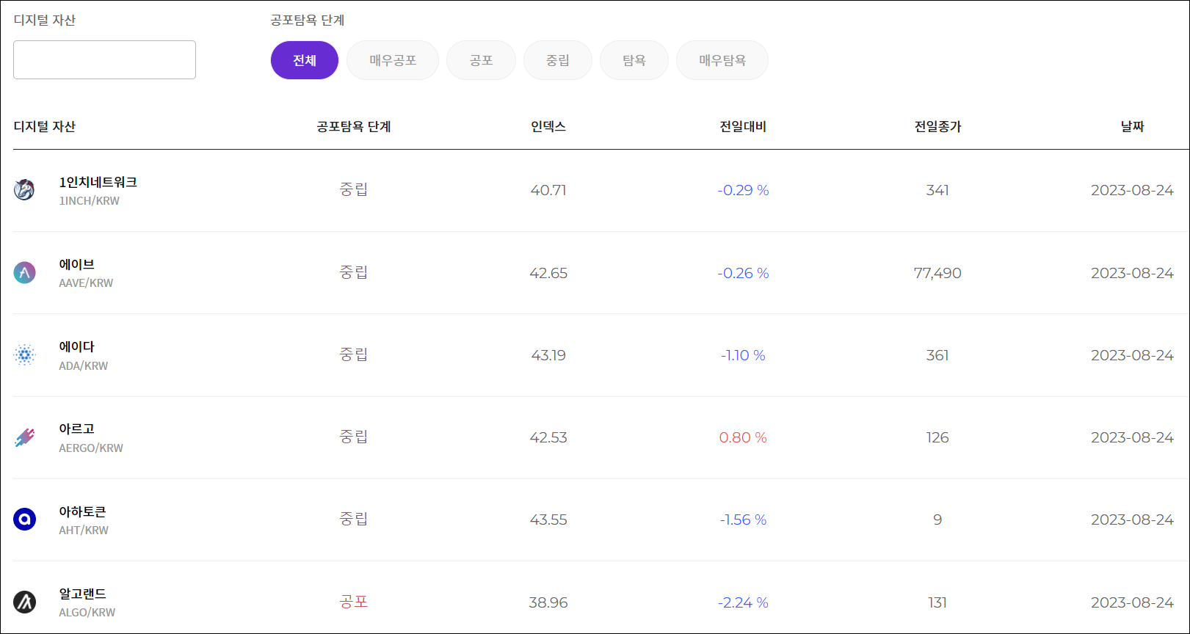This screenshot has width=1190, height=634.
Task: Click the ALGO/KRW ticker text
Action: (87, 613)
